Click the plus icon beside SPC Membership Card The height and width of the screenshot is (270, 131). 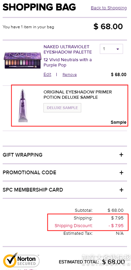click(121, 190)
